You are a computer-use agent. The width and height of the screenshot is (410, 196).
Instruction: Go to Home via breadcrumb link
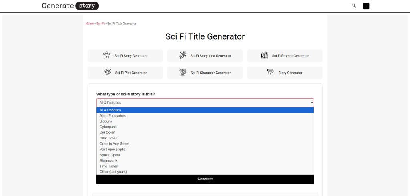pyautogui.click(x=89, y=24)
